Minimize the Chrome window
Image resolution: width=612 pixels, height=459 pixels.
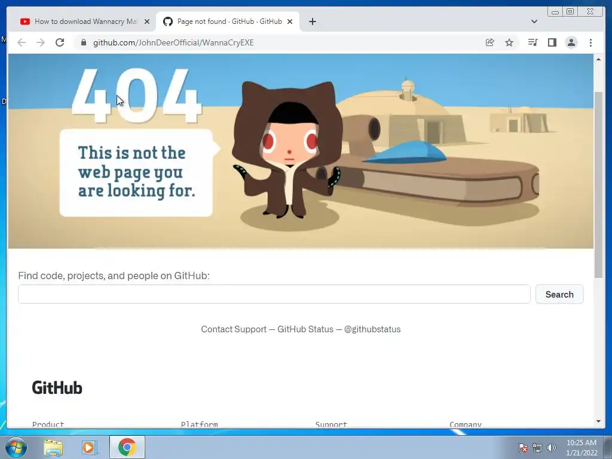click(x=555, y=12)
